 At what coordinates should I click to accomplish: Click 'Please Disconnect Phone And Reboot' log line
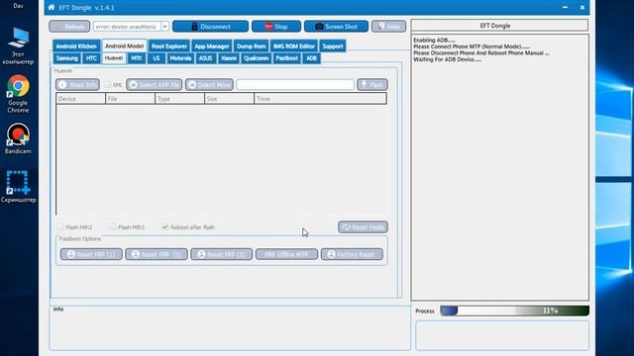point(481,52)
